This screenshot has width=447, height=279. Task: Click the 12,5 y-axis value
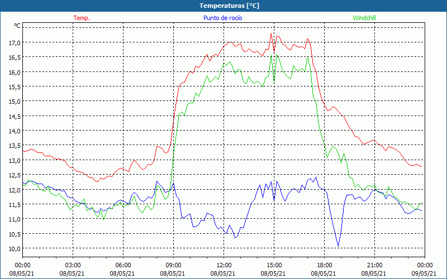click(x=15, y=175)
